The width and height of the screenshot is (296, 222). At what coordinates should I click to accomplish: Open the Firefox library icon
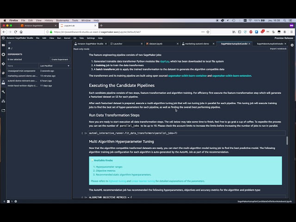click(x=234, y=32)
